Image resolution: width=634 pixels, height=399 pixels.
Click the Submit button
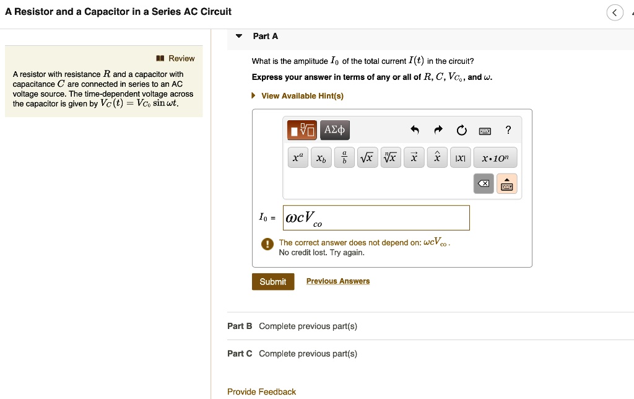tap(272, 281)
